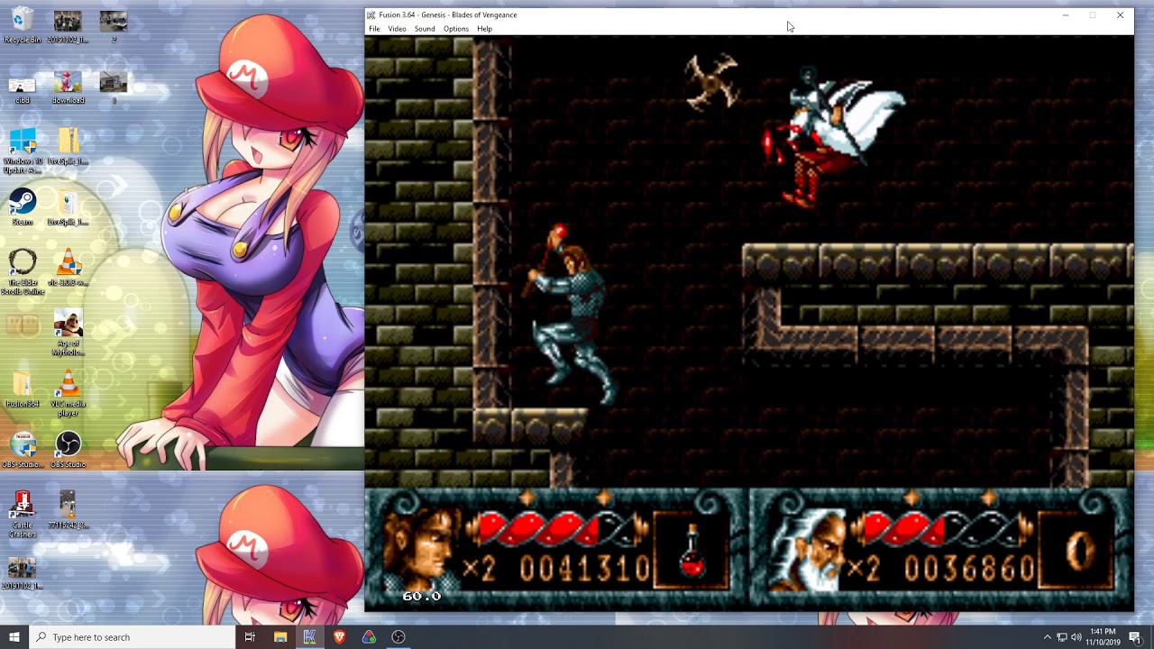This screenshot has height=649, width=1154.
Task: Launch Steam from the desktop
Action: coord(23,207)
